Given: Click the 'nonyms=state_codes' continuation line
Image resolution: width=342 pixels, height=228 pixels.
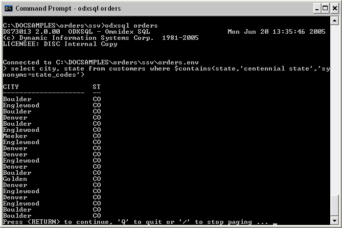Looking at the screenshot, I should click(x=43, y=75).
